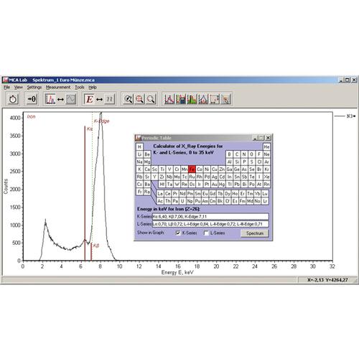This screenshot has width=359, height=359.
Task: Open the Help menu
Action: point(93,88)
